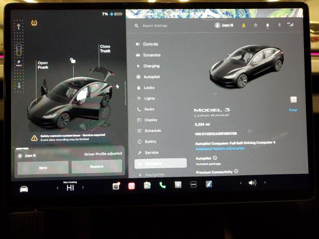Open Additional Vehicle Information link
Viewport: 319px width, 239px height.
pyautogui.click(x=220, y=148)
